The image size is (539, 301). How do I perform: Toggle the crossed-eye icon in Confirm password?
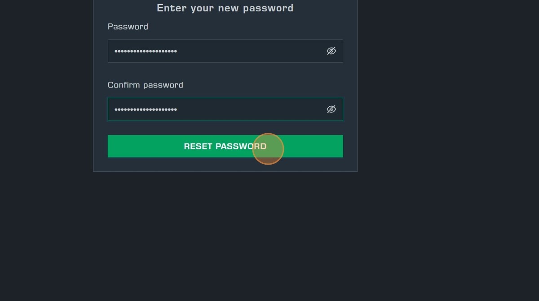(331, 109)
